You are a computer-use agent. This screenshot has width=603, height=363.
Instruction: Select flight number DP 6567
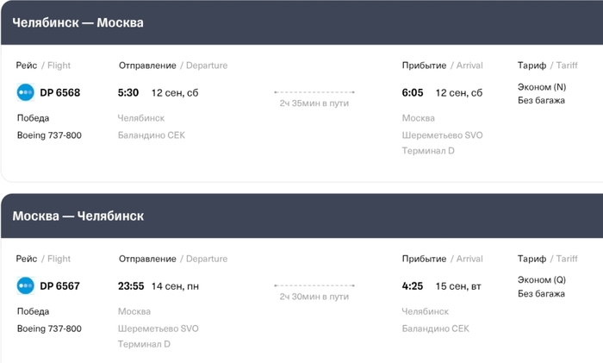60,285
